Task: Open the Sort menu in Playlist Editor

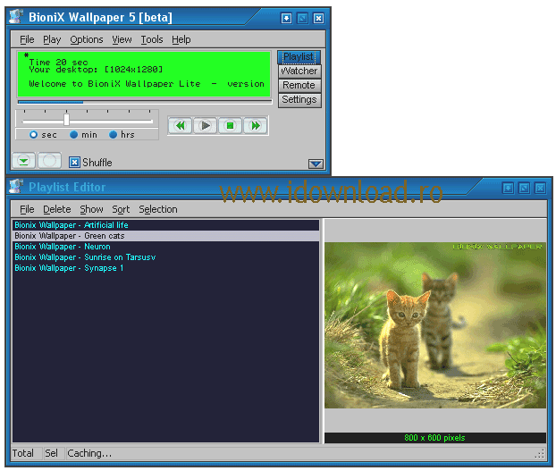Action: click(121, 209)
